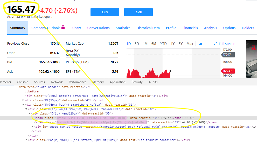This screenshot has width=257, height=142.
Task: Click the Full screen expand arrows icon
Action: (216, 44)
